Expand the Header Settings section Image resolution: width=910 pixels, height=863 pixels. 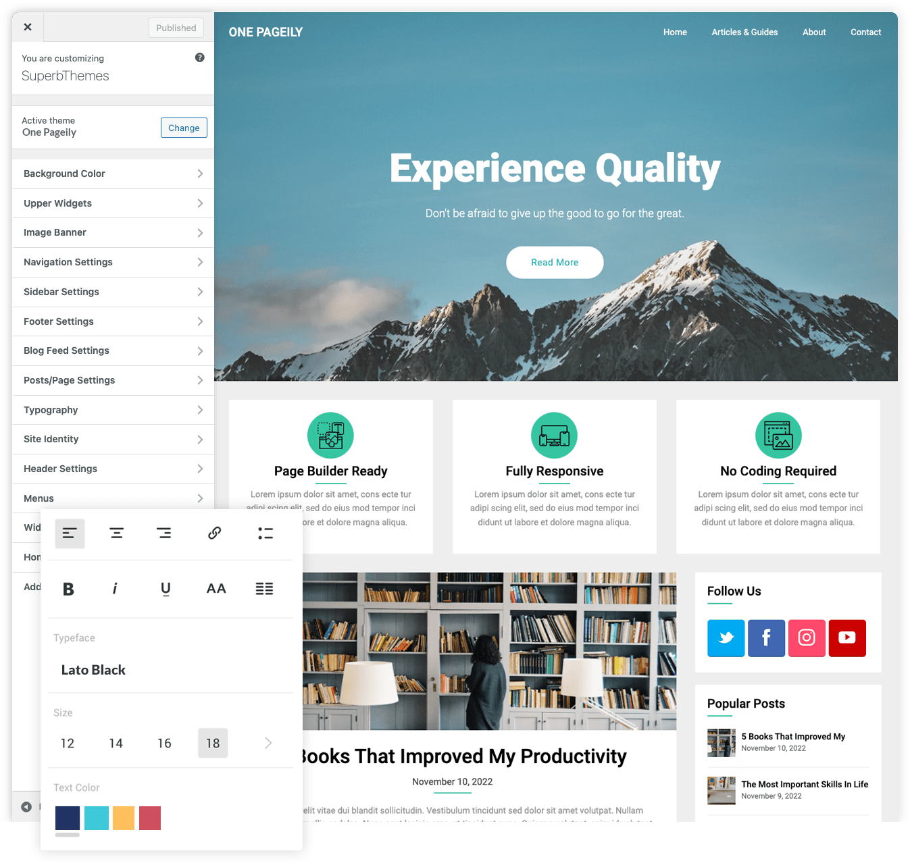click(113, 469)
